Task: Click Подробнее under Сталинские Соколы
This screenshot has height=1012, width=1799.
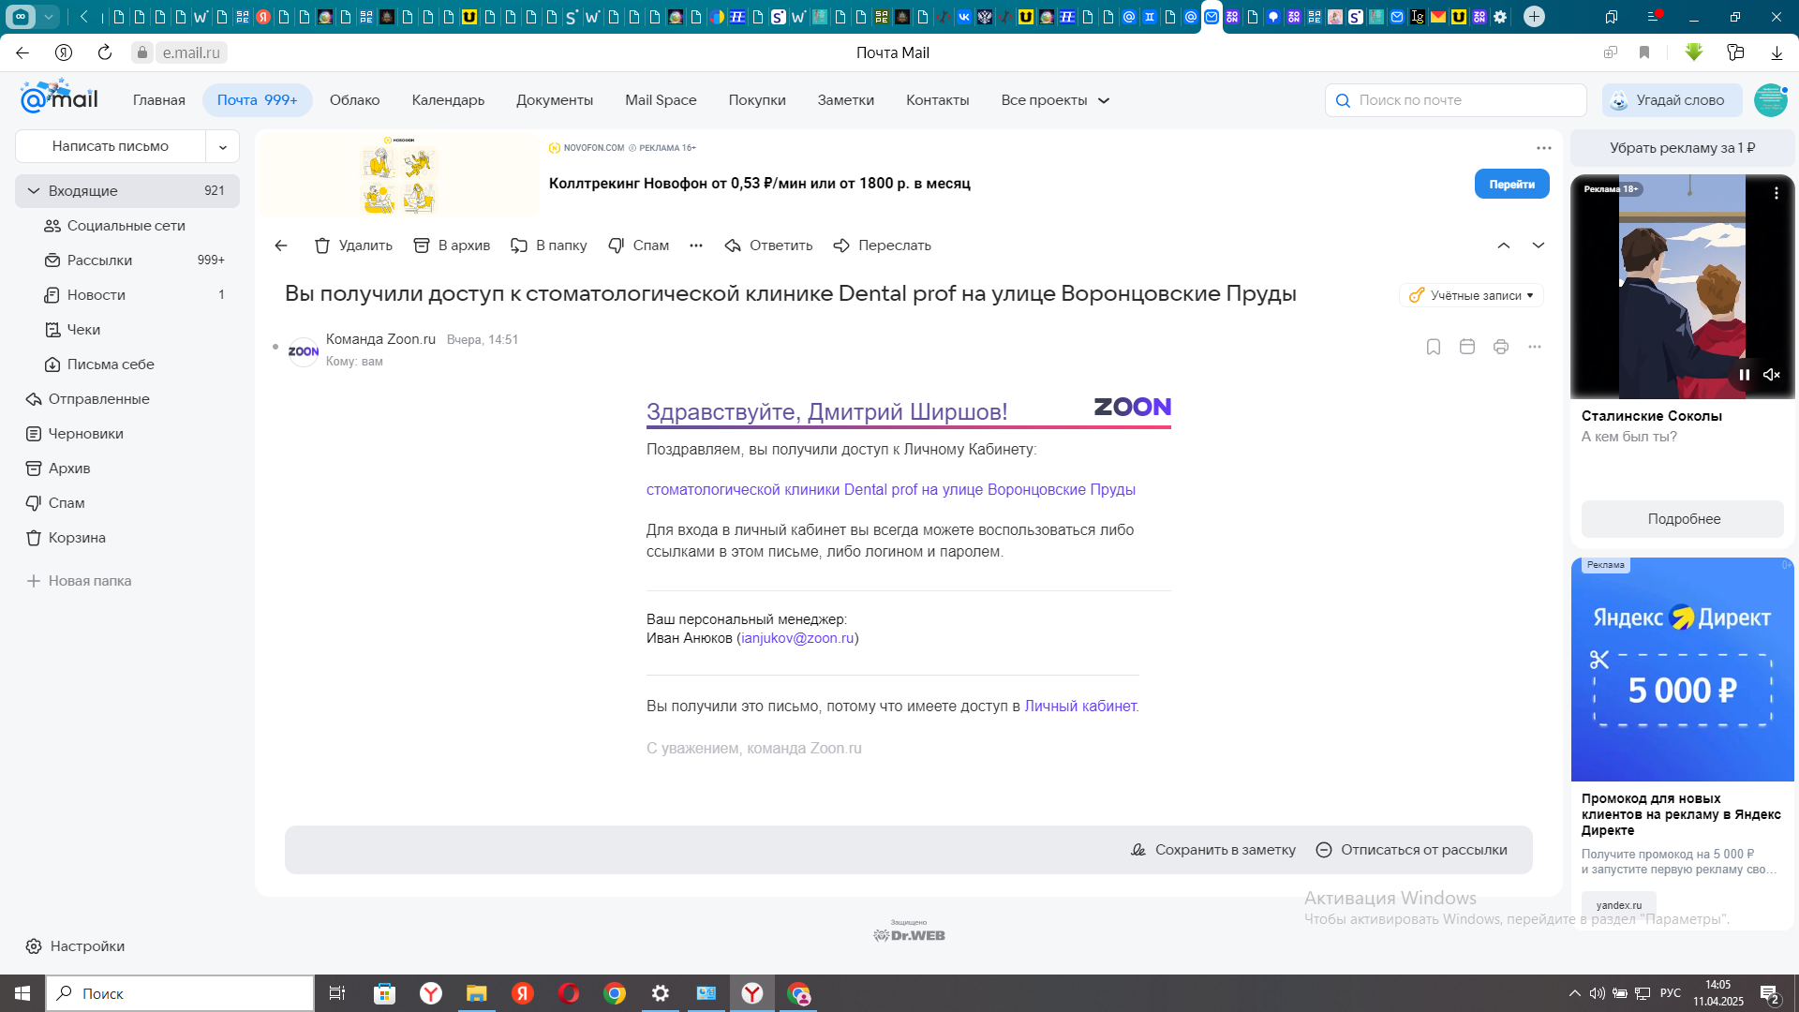Action: (x=1683, y=519)
